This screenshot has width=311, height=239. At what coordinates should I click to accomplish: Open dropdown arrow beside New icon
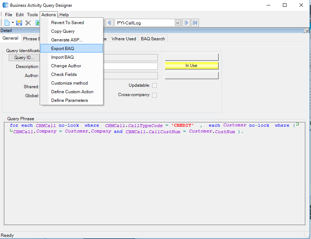[13, 23]
